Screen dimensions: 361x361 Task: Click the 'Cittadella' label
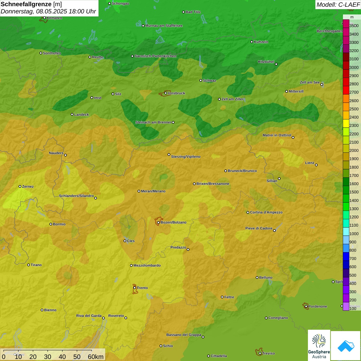(x=219, y=356)
